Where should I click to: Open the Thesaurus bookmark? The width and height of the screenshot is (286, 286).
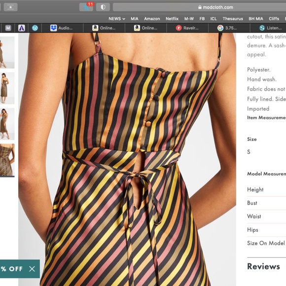coord(233,19)
